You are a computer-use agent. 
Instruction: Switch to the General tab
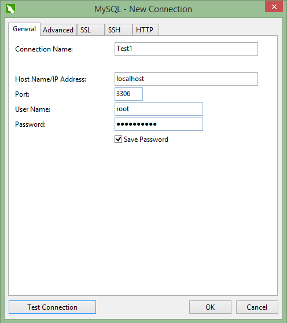pyautogui.click(x=24, y=29)
